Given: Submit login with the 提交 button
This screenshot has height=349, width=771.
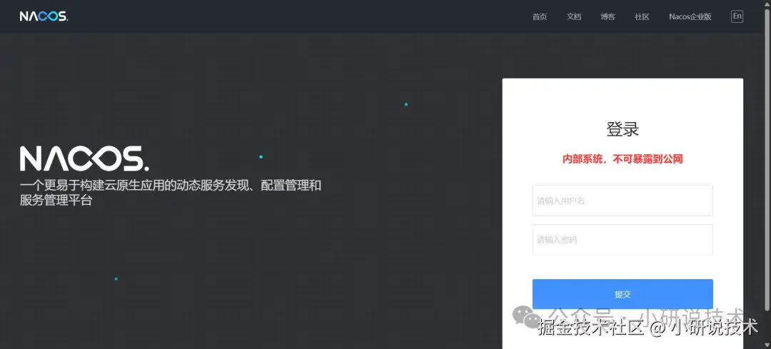Looking at the screenshot, I should tap(623, 294).
